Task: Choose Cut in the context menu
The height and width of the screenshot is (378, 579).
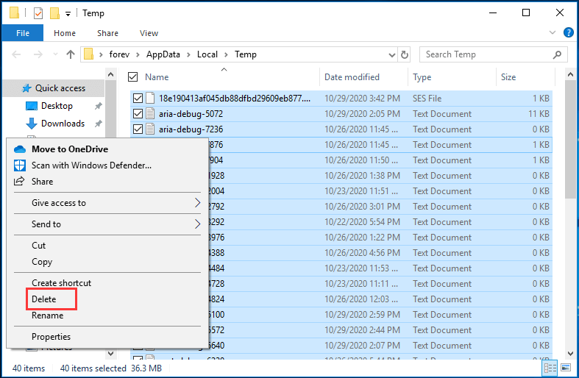Action: (107, 246)
